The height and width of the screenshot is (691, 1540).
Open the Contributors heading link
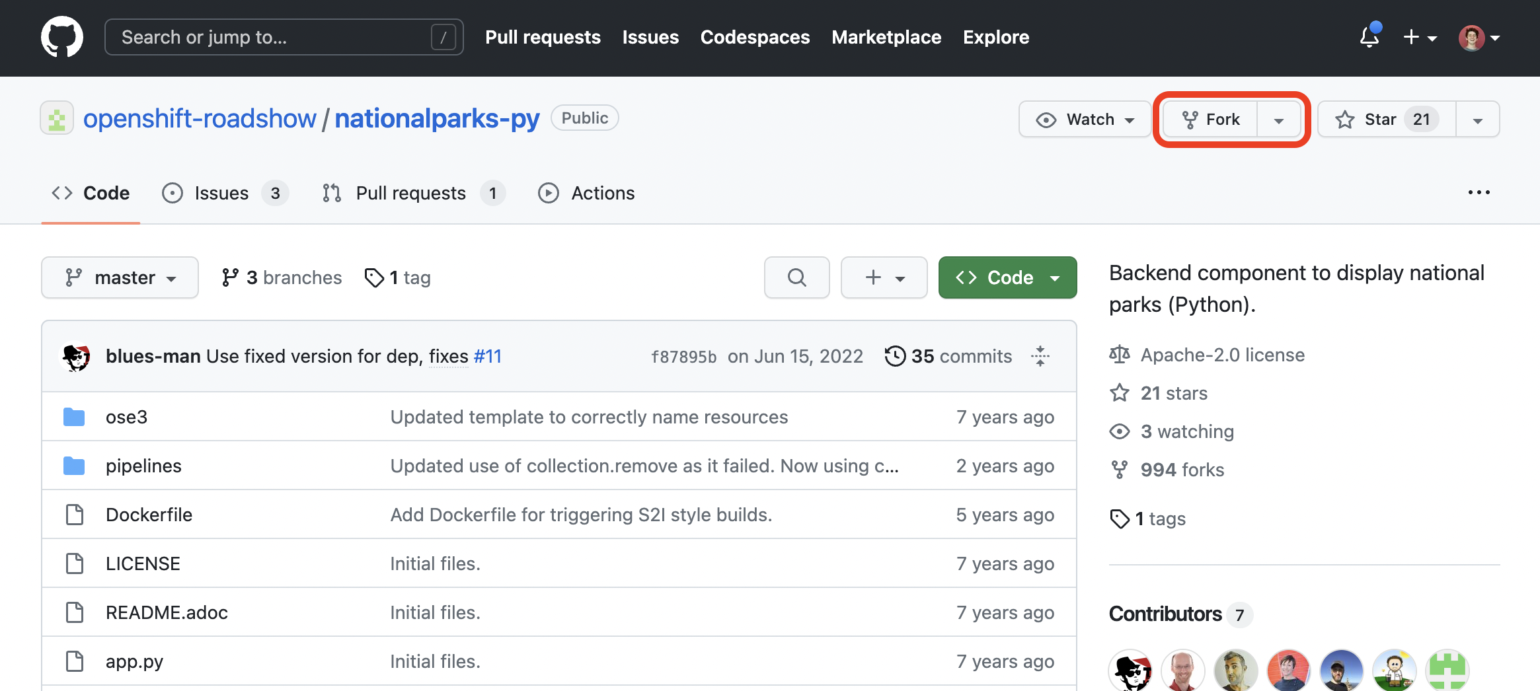[1165, 614]
